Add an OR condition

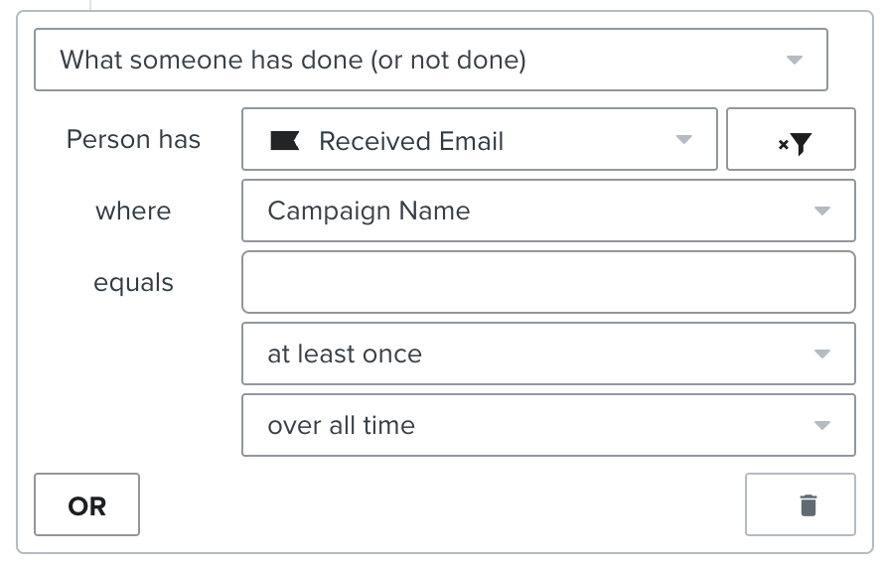coord(87,505)
